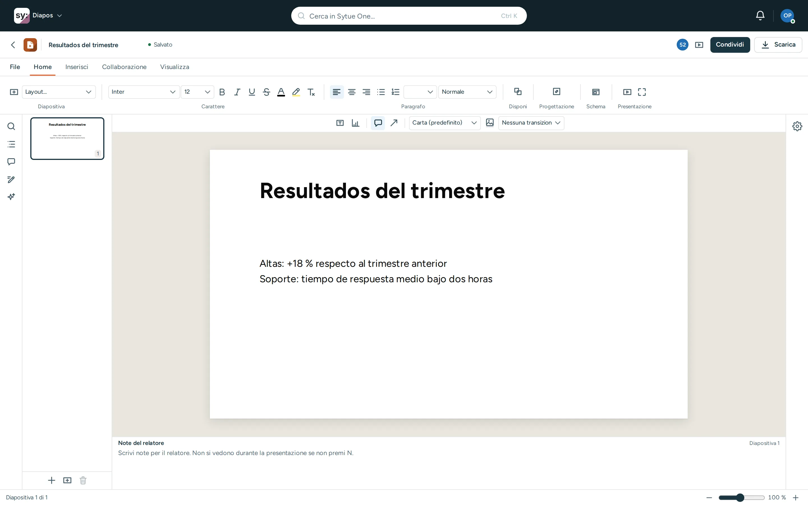
Task: Toggle bold formatting
Action: click(x=222, y=92)
